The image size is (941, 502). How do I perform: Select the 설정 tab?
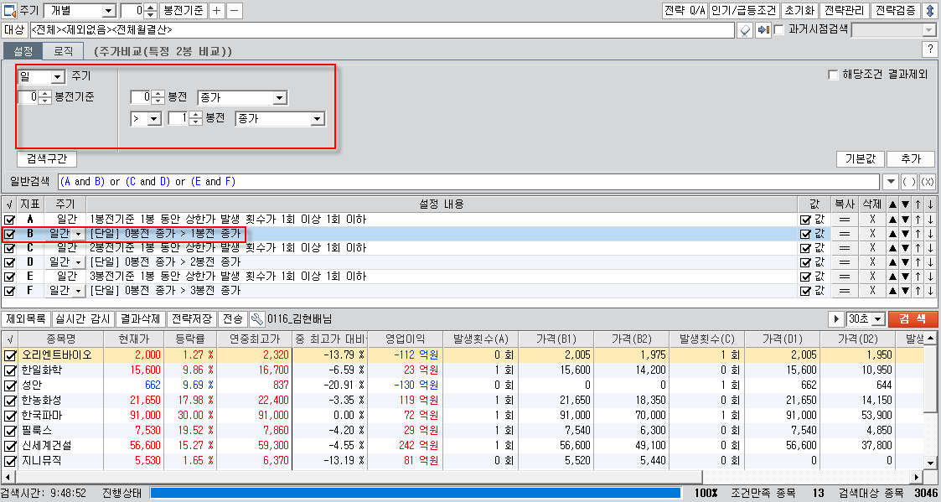[x=23, y=51]
